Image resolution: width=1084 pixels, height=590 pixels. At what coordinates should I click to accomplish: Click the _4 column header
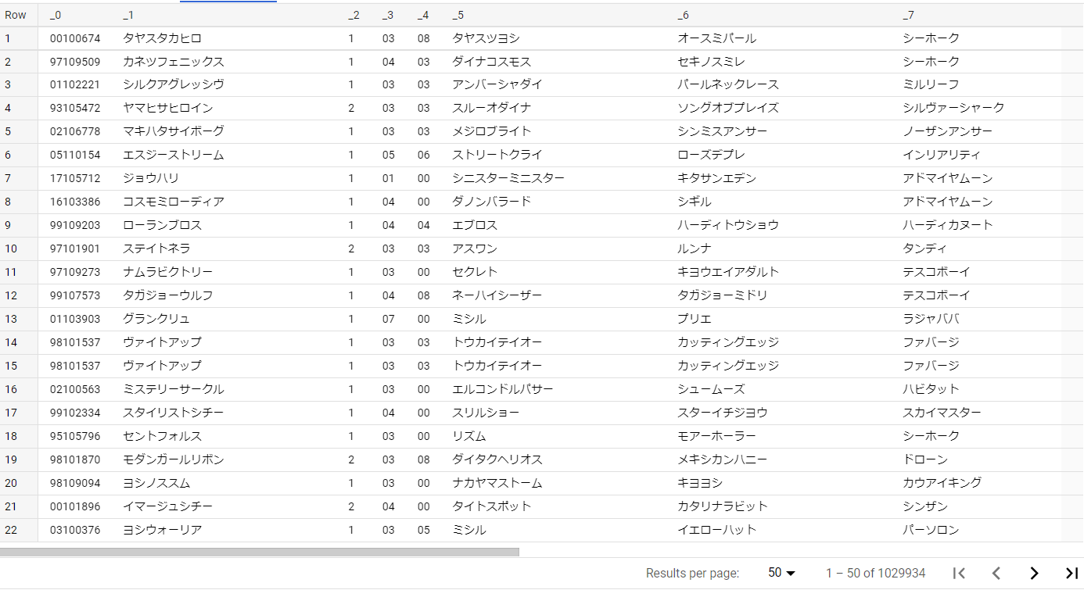point(423,15)
